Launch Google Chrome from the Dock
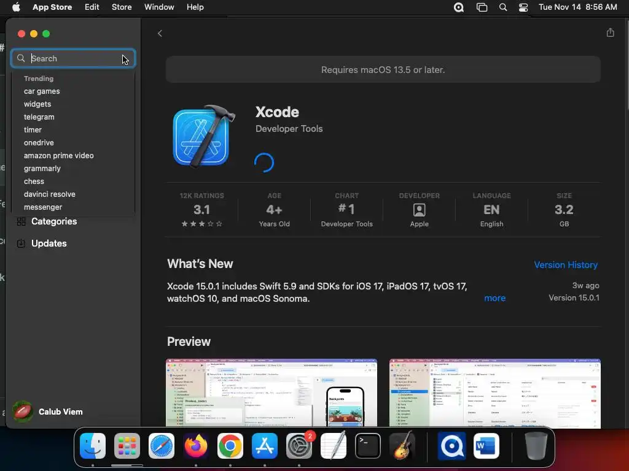The width and height of the screenshot is (629, 471). tap(230, 446)
